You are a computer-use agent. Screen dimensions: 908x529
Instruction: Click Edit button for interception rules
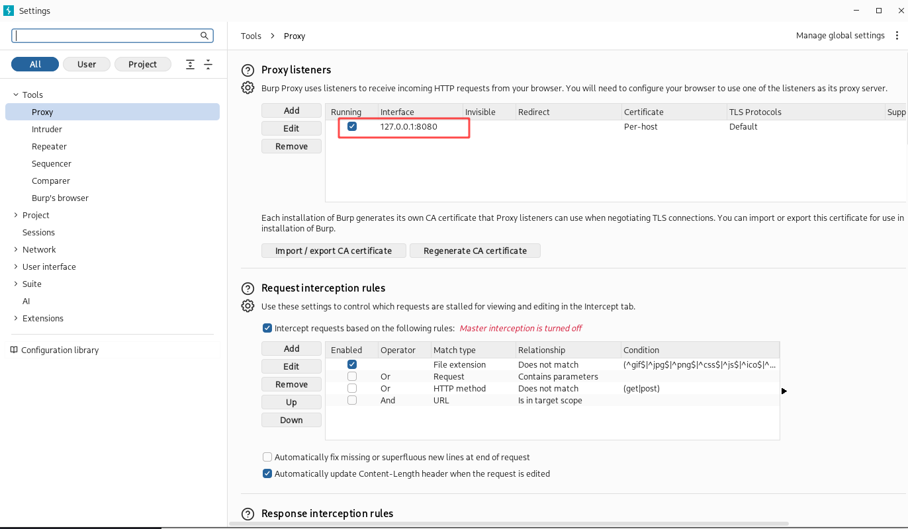[291, 366]
